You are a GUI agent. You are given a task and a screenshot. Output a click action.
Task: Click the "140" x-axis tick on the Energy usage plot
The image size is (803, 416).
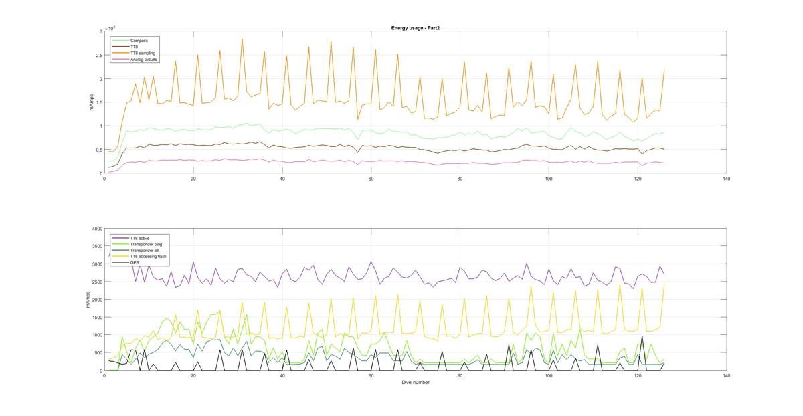[x=727, y=179]
